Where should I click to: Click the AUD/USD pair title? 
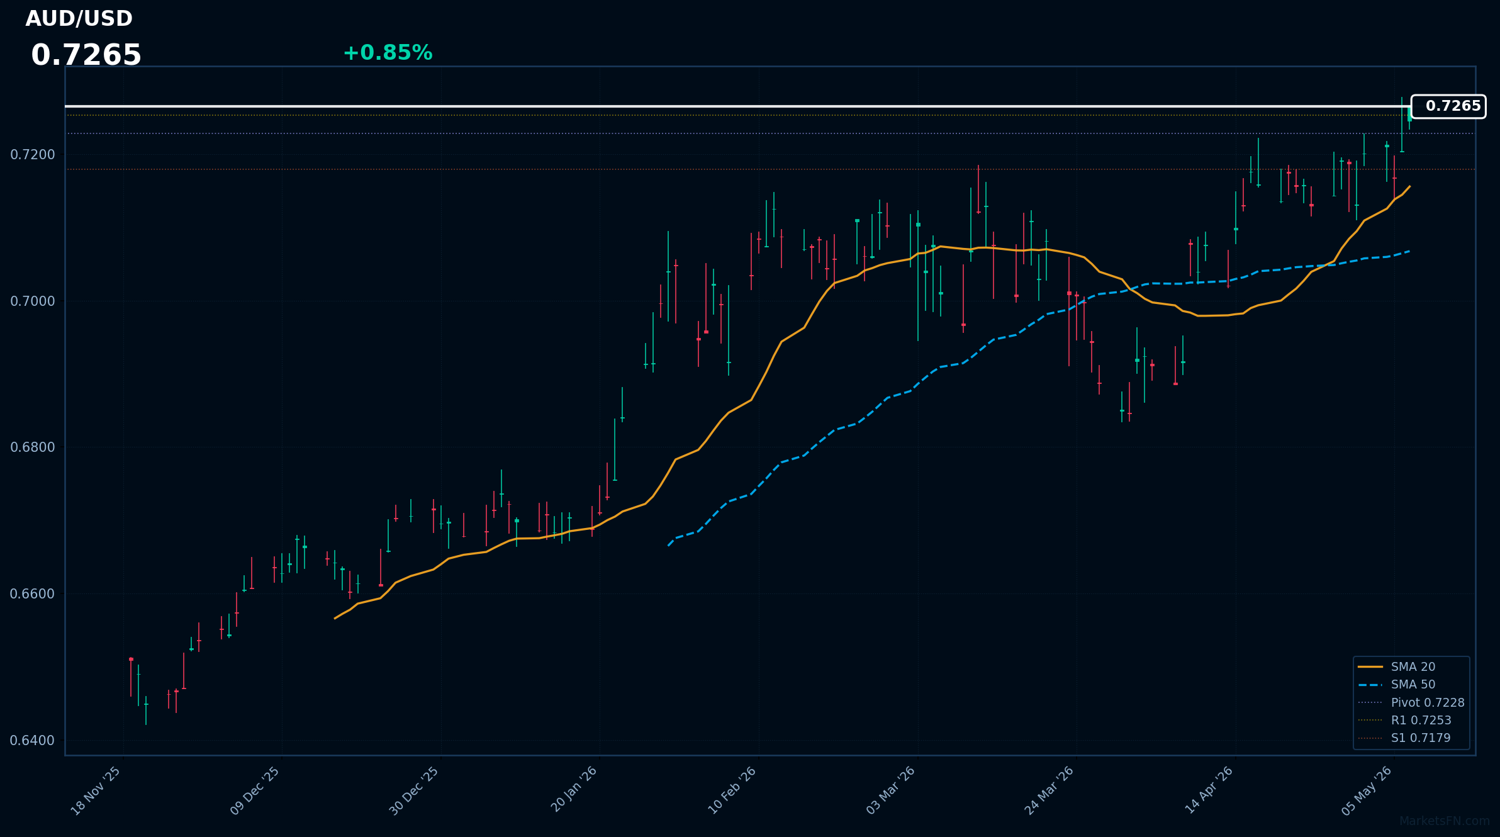tap(79, 19)
